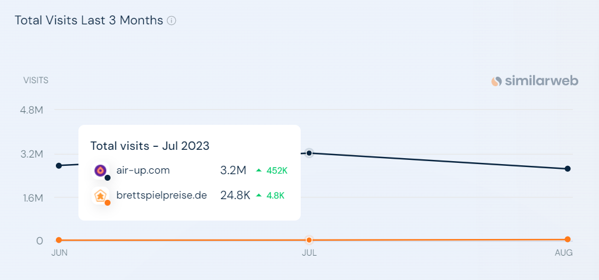Screen dimensions: 599x280
Task: Click the "Total Visits Last 3 Months" heading
Action: [89, 20]
